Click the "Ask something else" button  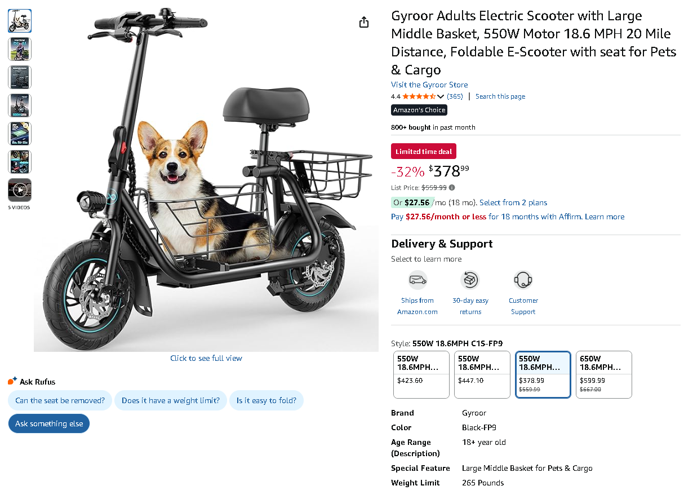pyautogui.click(x=49, y=423)
